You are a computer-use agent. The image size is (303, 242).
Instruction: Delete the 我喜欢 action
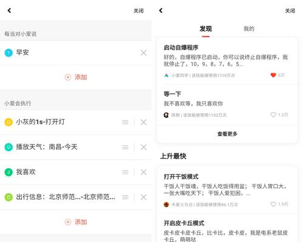pos(144,172)
